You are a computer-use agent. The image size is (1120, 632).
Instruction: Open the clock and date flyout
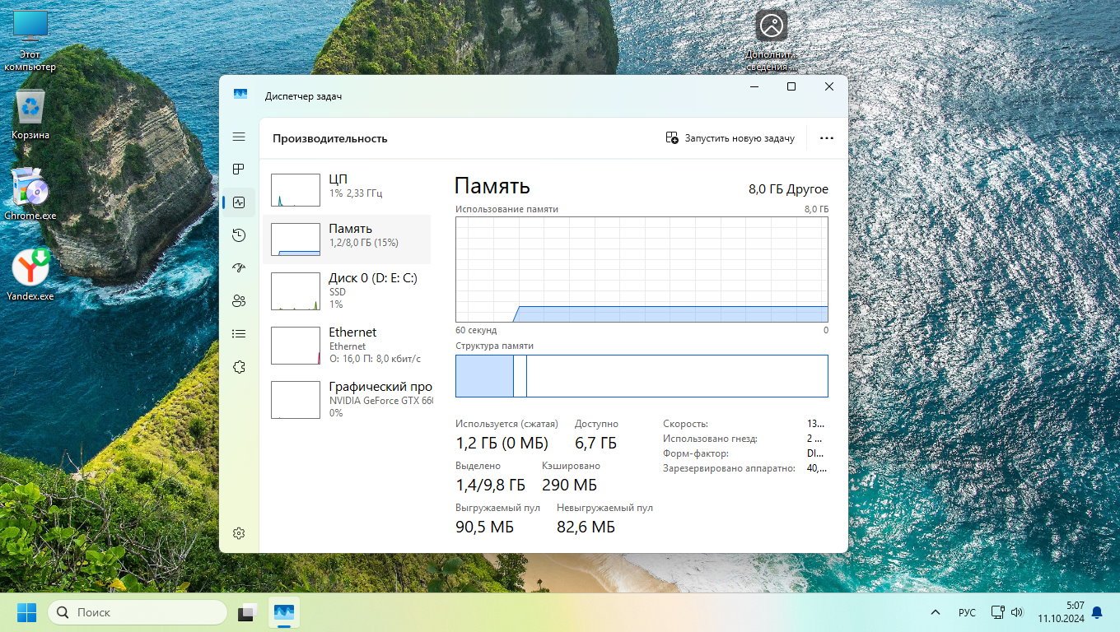click(1060, 612)
